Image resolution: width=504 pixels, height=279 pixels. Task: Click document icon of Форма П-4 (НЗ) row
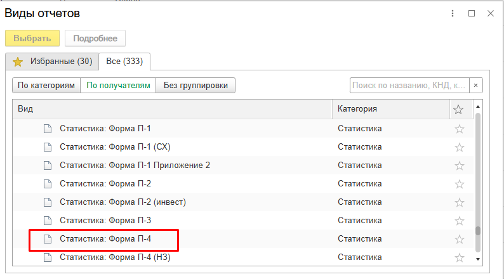pos(48,257)
